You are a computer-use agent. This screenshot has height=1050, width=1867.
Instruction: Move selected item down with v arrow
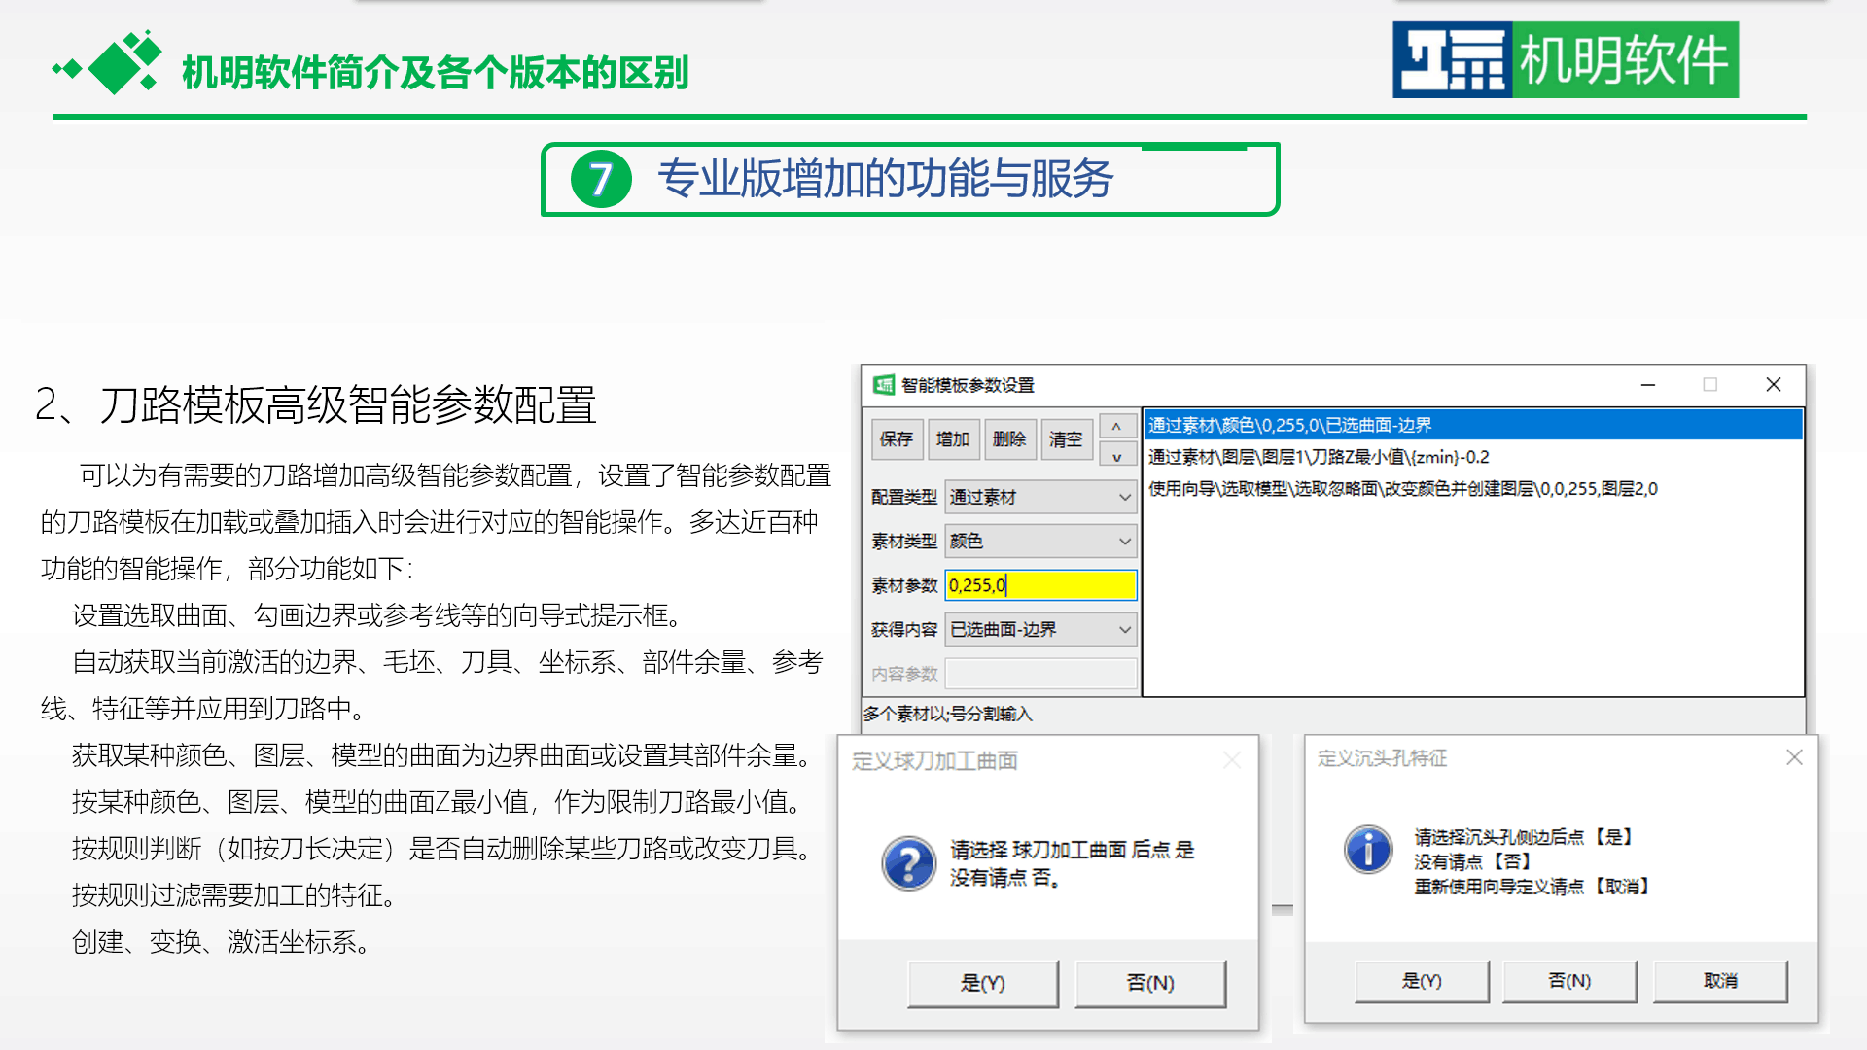[1116, 456]
